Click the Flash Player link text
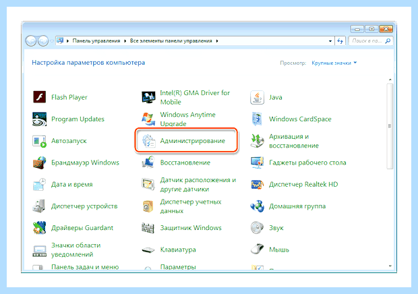This screenshot has width=418, height=294. click(69, 97)
